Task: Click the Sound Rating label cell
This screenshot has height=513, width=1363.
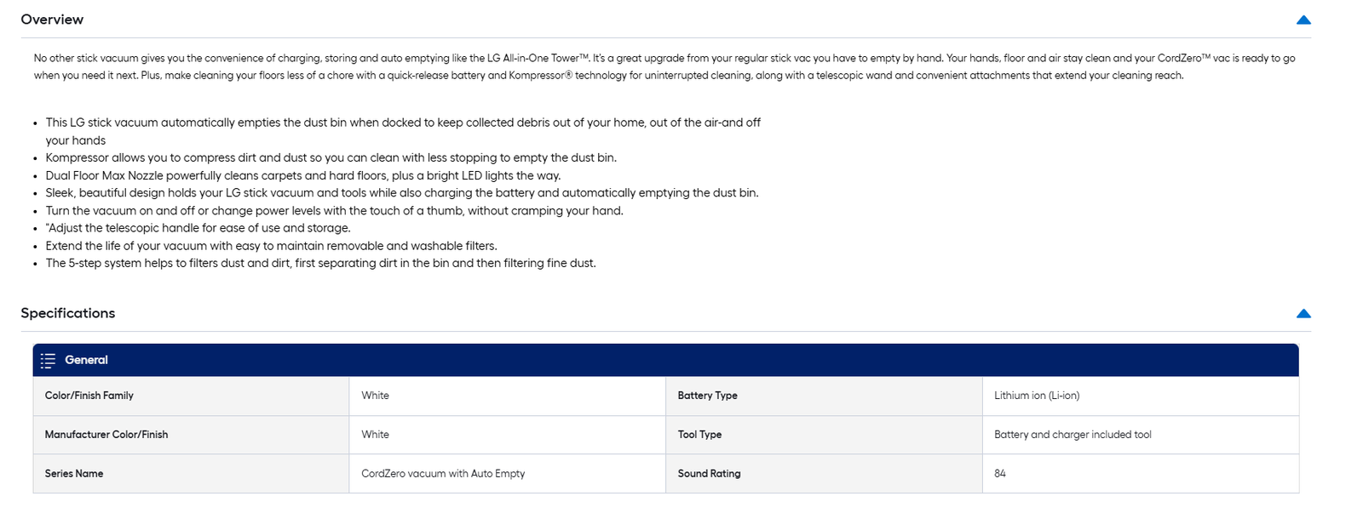Action: click(709, 474)
